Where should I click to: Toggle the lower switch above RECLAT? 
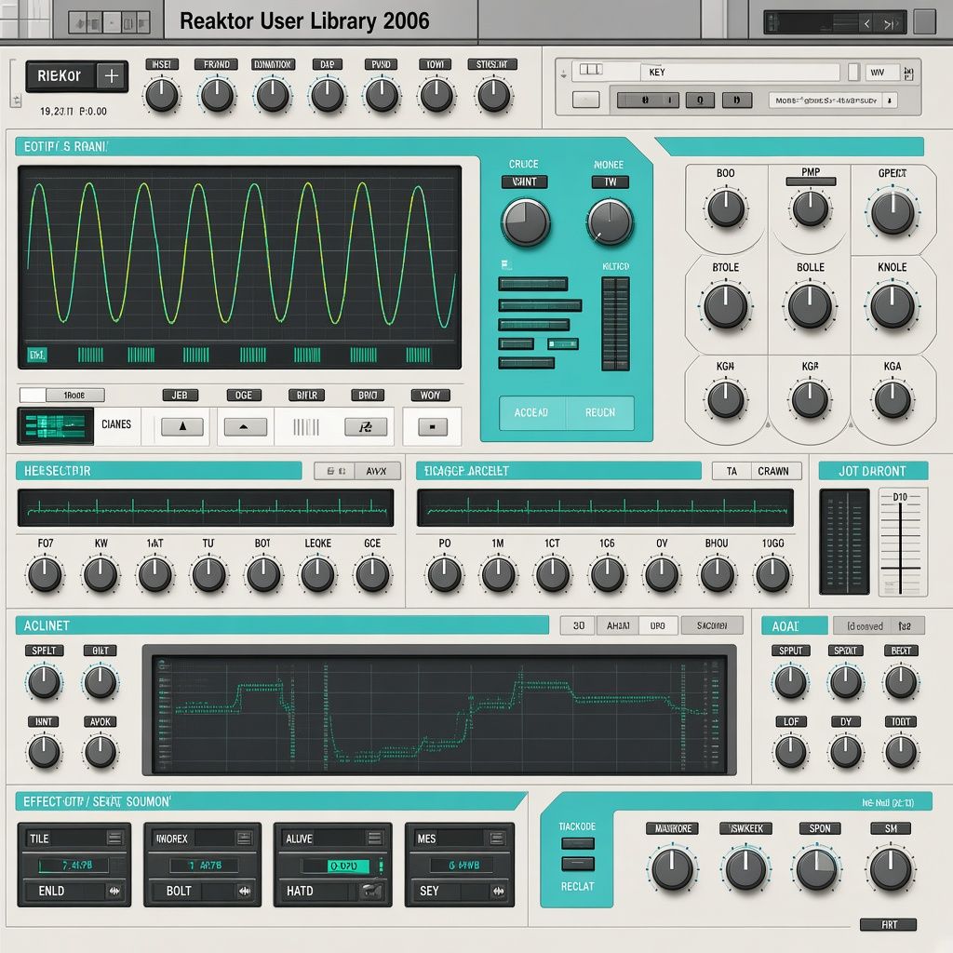578,864
